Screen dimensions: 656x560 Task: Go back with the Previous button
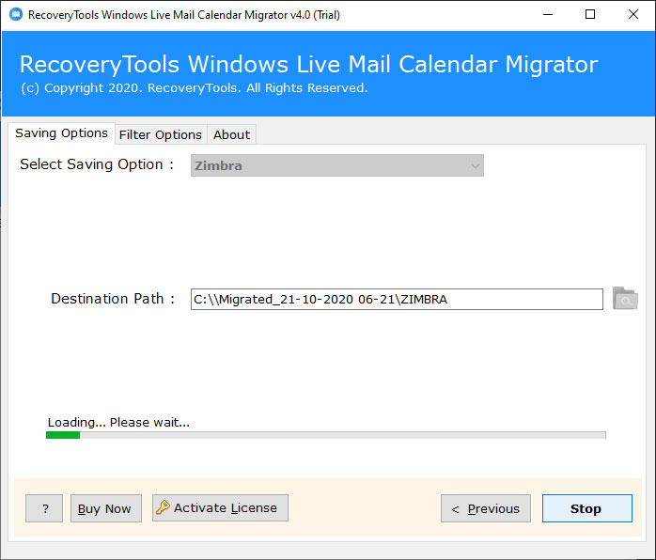point(486,508)
